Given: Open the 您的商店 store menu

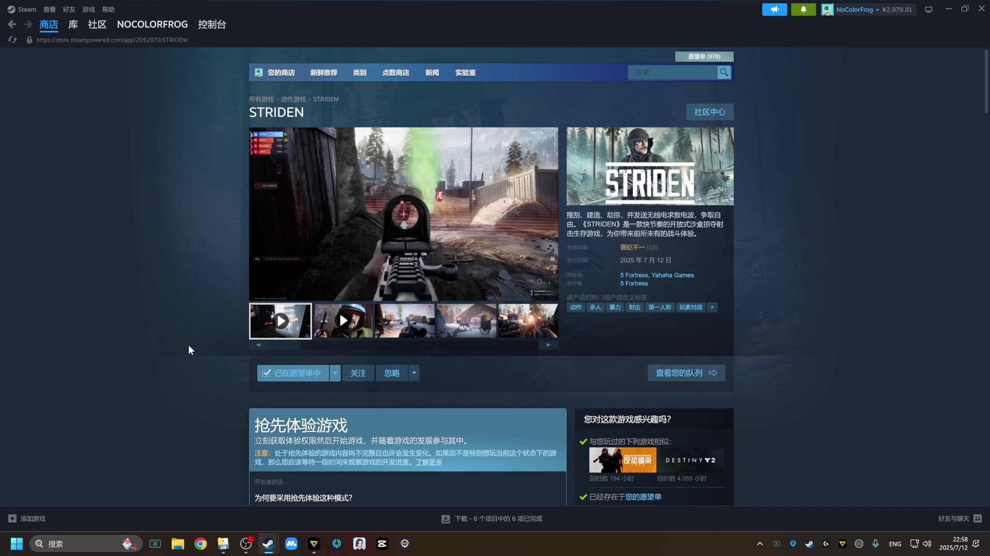Looking at the screenshot, I should (281, 73).
